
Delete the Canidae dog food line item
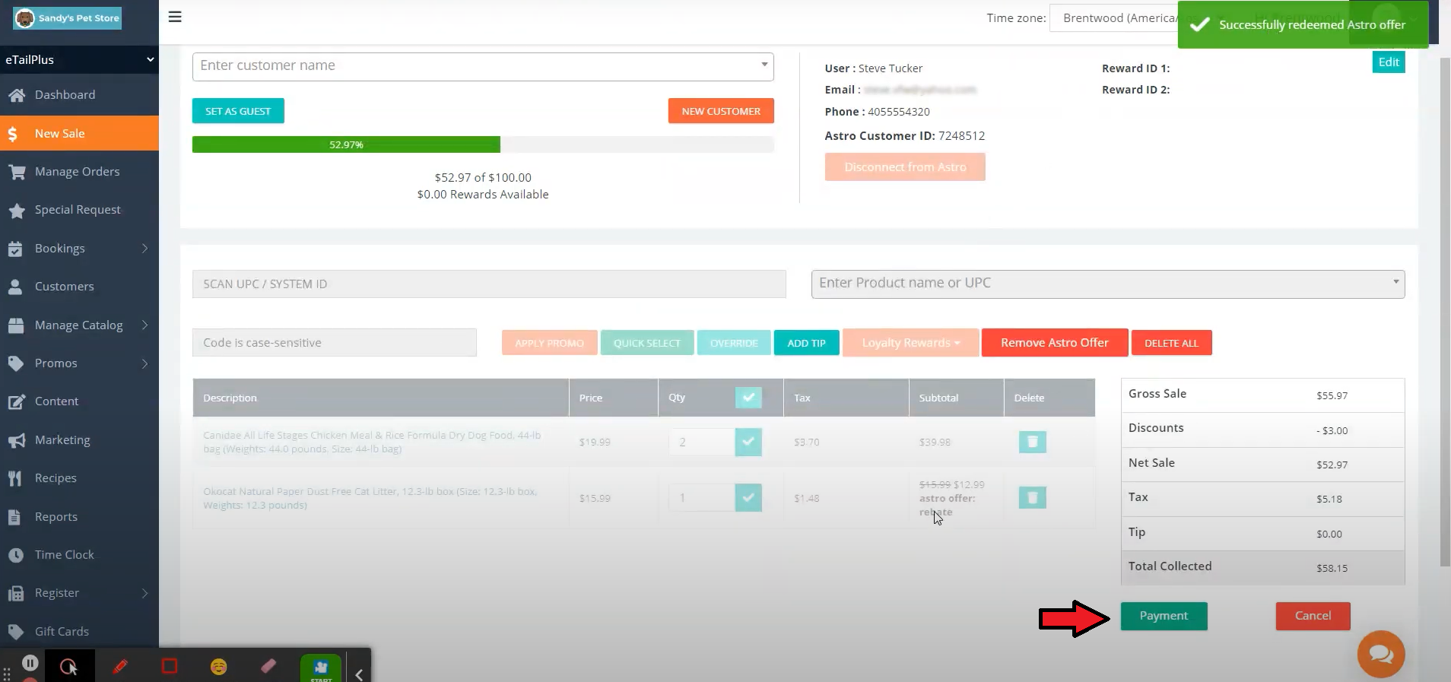pyautogui.click(x=1032, y=442)
